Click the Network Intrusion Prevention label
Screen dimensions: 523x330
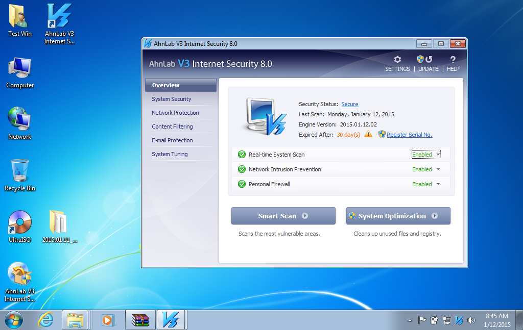tap(284, 169)
